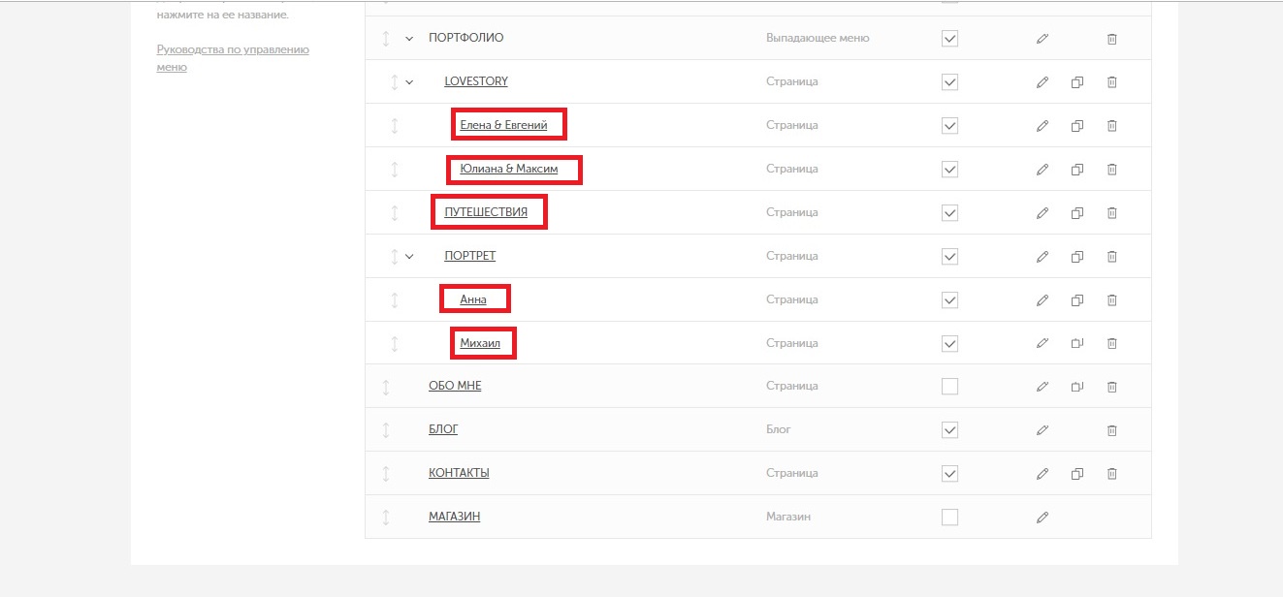Edit the БЛОГ menu item
Screen dimensions: 1283x597
point(1042,429)
